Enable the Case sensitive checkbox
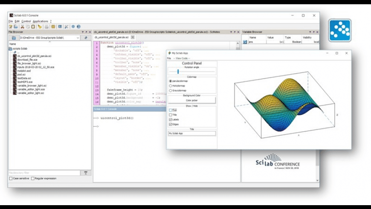The height and width of the screenshot is (209, 371). 11,178
